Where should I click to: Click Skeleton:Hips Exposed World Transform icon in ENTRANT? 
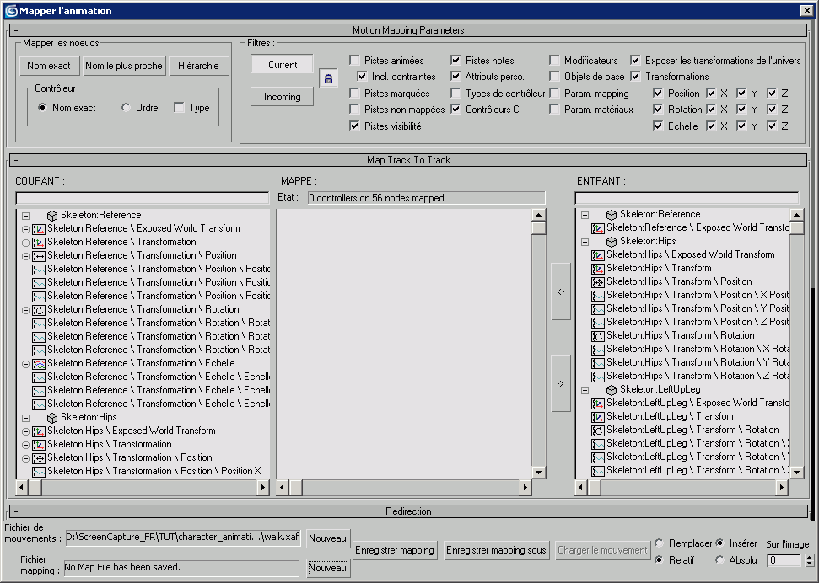(598, 255)
